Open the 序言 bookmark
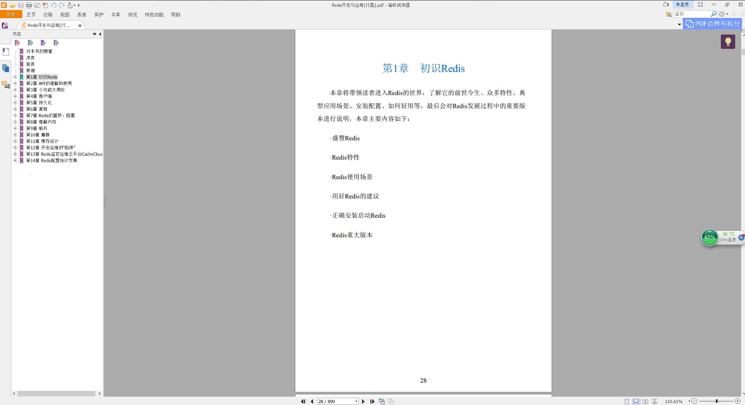745x405 pixels. 30,58
